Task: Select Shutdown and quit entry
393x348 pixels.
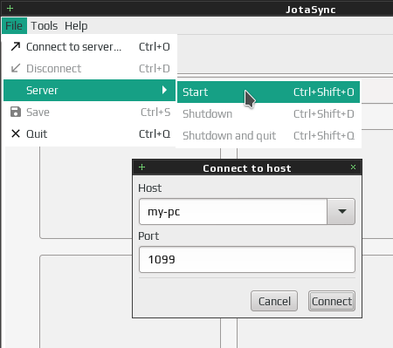Action: (268, 136)
